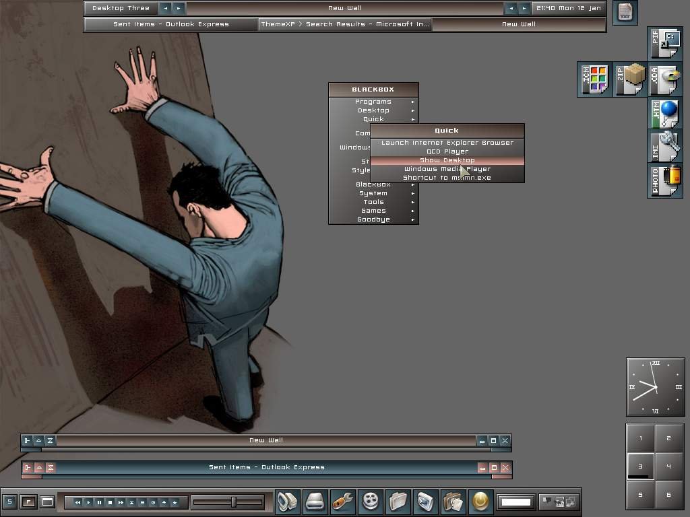Choose Windows Media Player from Quick menu
Viewport: 690px width, 517px height.
[x=447, y=169]
